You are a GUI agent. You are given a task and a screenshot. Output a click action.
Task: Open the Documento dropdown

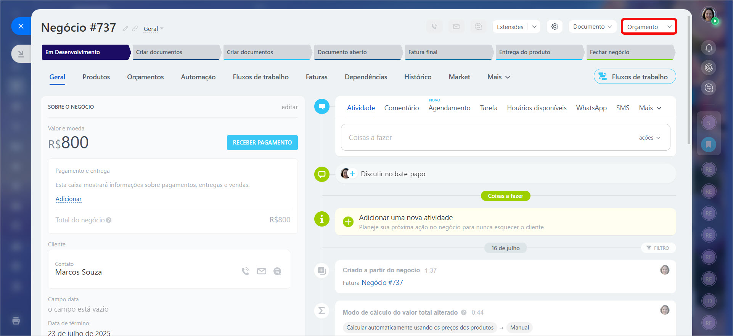click(593, 27)
